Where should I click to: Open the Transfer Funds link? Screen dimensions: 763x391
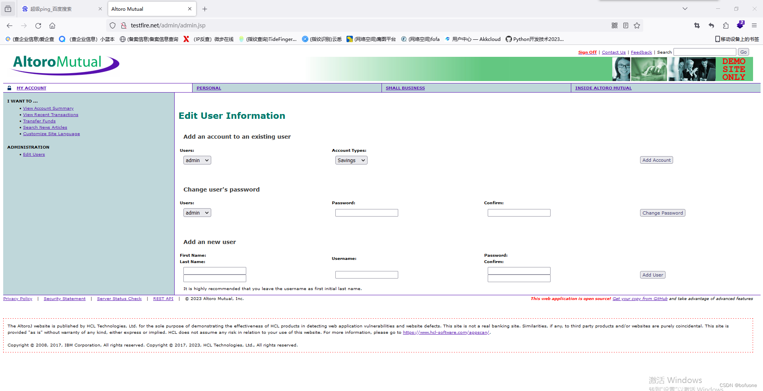click(x=39, y=121)
